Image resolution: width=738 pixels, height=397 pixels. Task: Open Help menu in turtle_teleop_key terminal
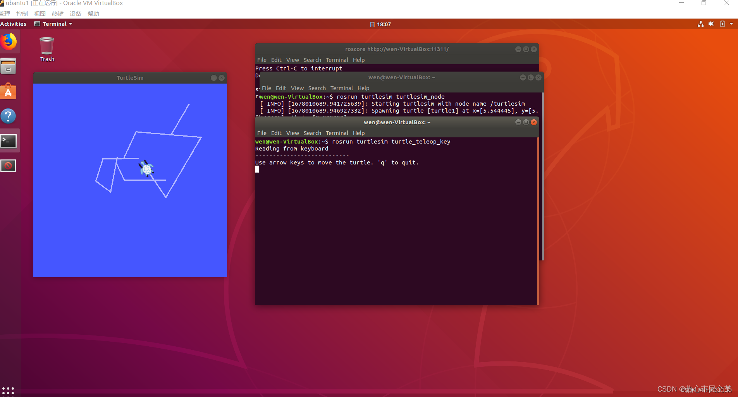click(359, 133)
